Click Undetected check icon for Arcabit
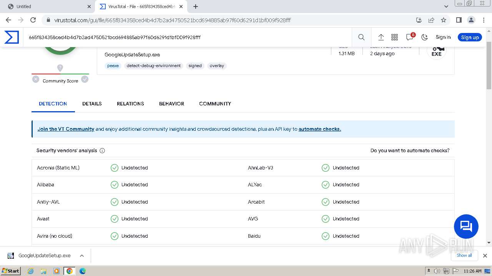This screenshot has width=492, height=276. 326,202
